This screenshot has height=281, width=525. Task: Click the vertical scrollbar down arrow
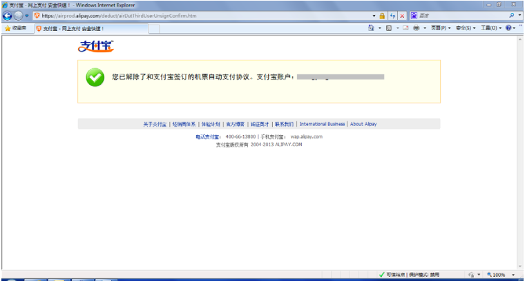(x=520, y=267)
